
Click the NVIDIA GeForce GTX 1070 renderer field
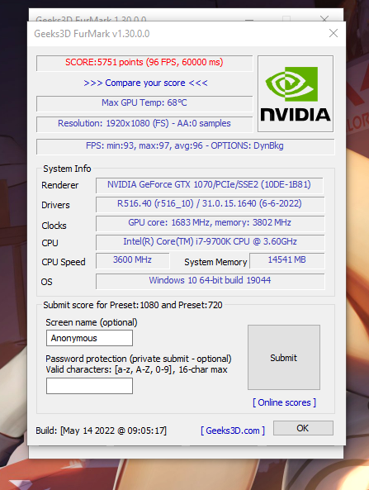(209, 185)
